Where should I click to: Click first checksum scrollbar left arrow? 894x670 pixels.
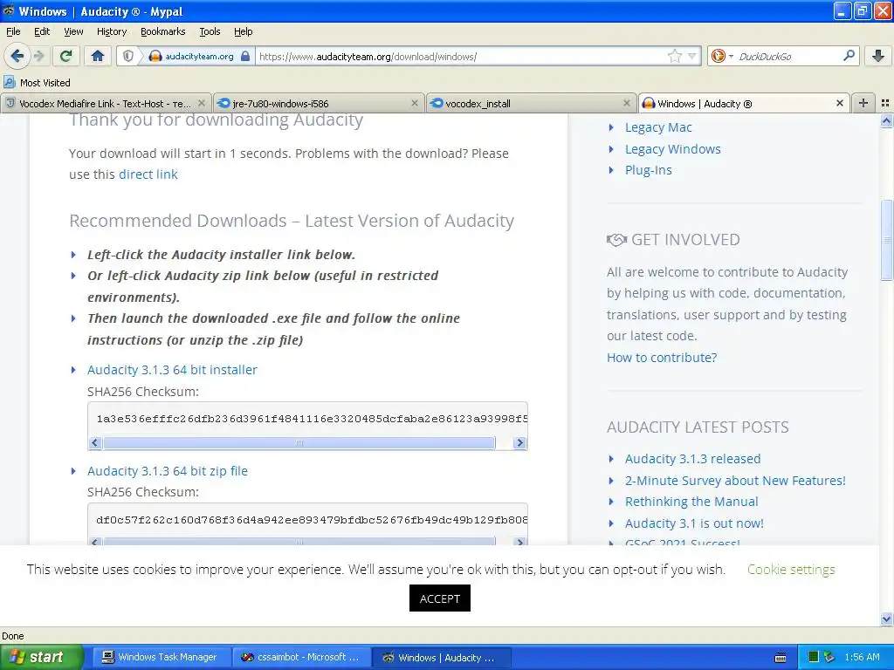click(95, 442)
